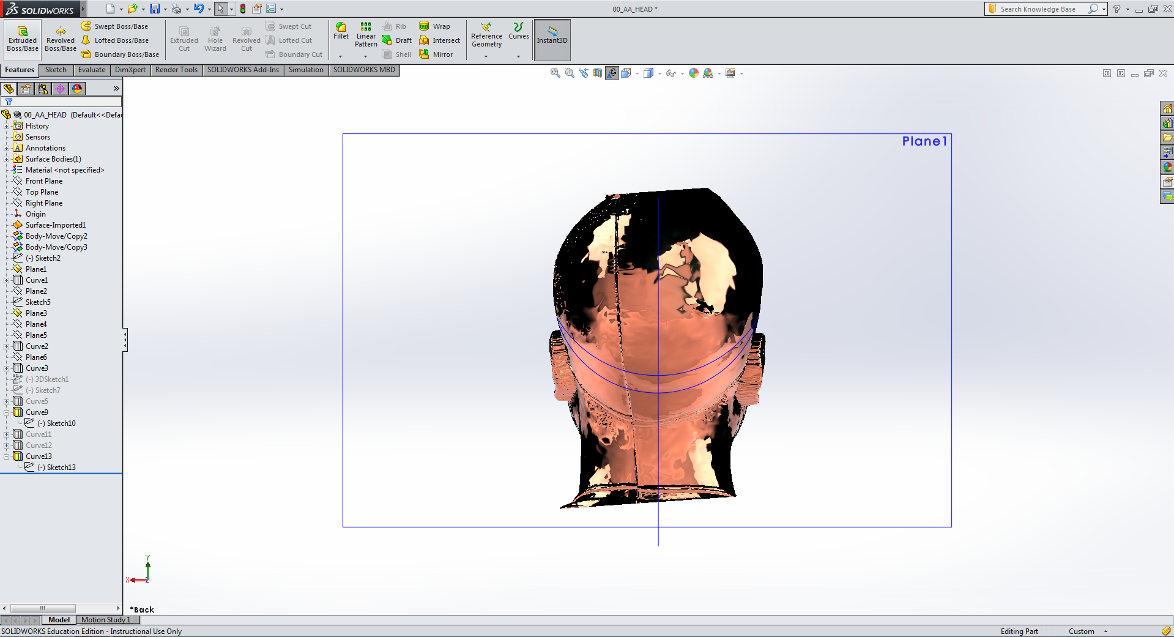Open FeatureManager design tree tab
The width and height of the screenshot is (1174, 637).
pos(9,89)
